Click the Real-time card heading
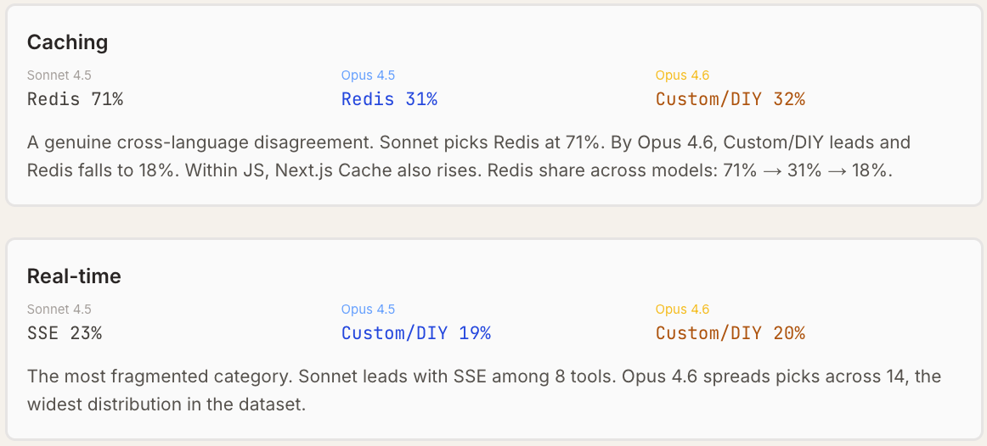Screen dimensions: 987x446 74,276
